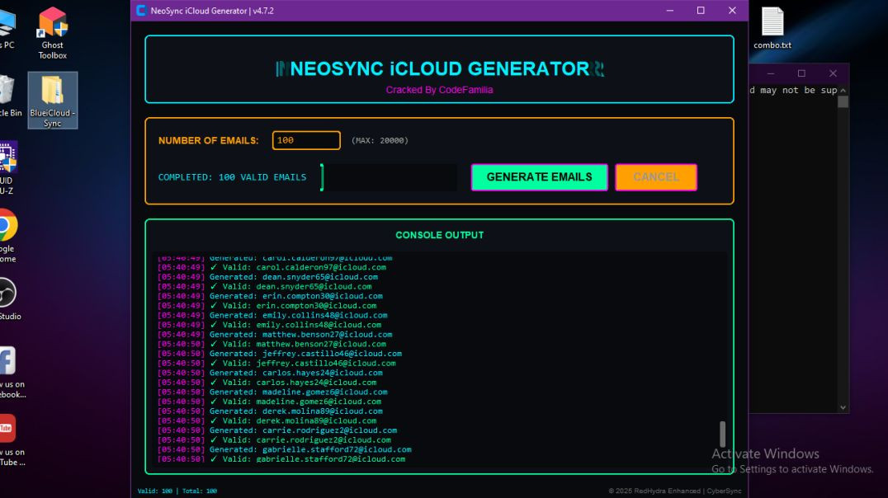Click the GENERATE EMAILS button
Screen dimensions: 888x498
click(539, 177)
